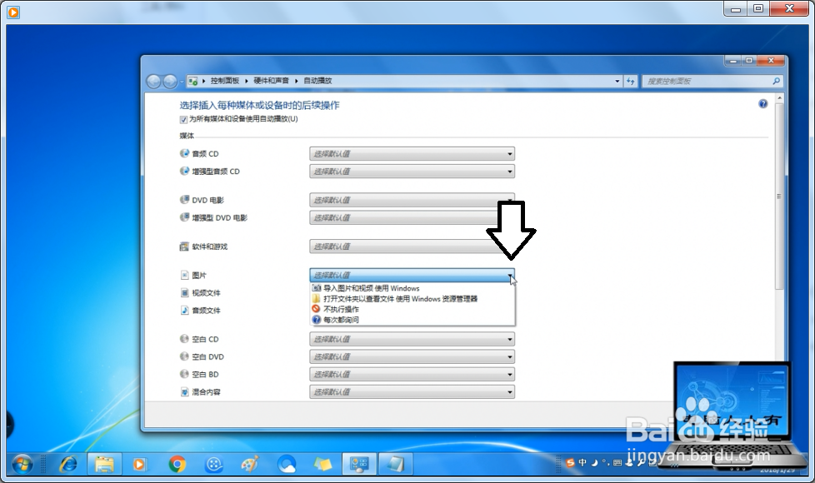
Task: Click the 媒体 section heading
Action: [x=187, y=136]
